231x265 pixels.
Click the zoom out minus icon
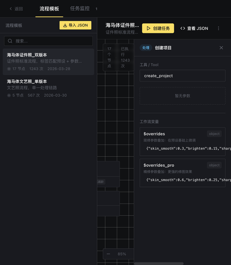(108, 254)
